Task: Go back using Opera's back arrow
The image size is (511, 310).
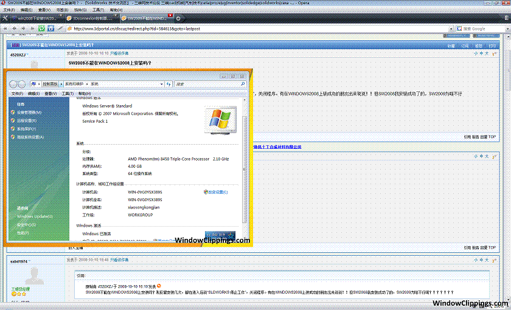Action: [15, 29]
